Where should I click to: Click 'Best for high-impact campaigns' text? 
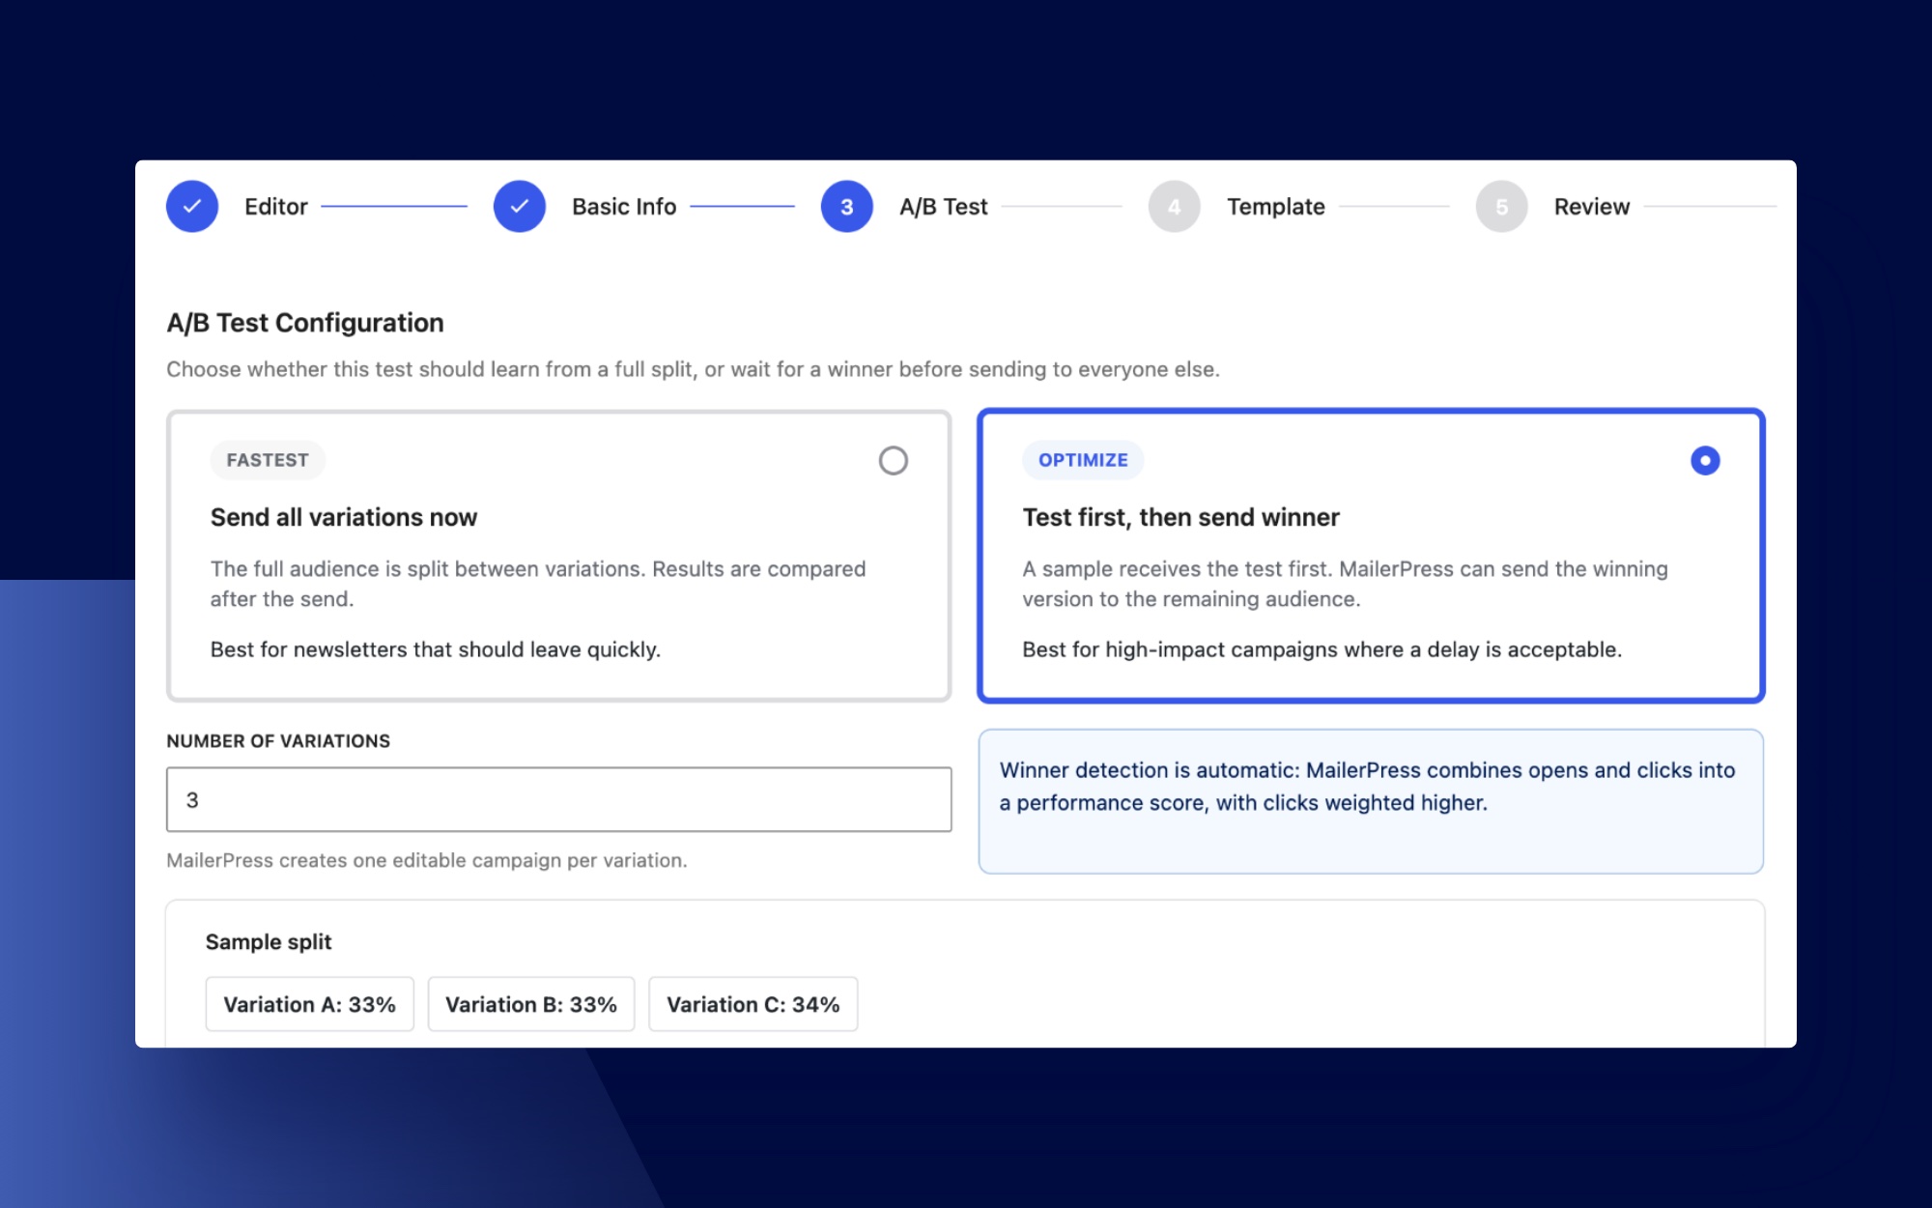point(1322,649)
